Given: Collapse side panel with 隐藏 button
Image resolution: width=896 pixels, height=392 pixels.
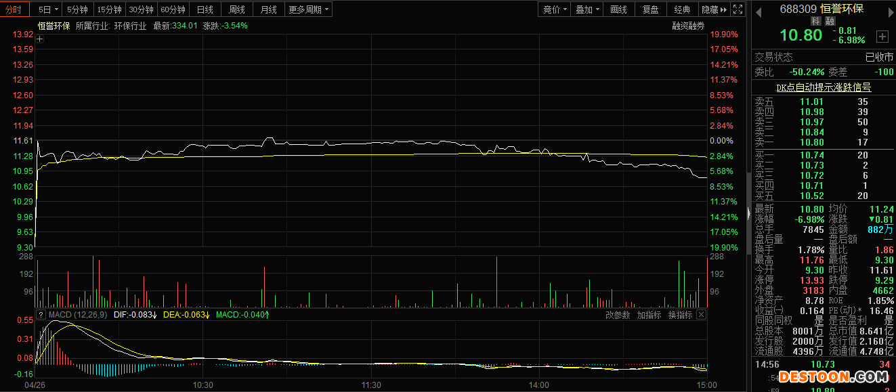Looking at the screenshot, I should (714, 9).
